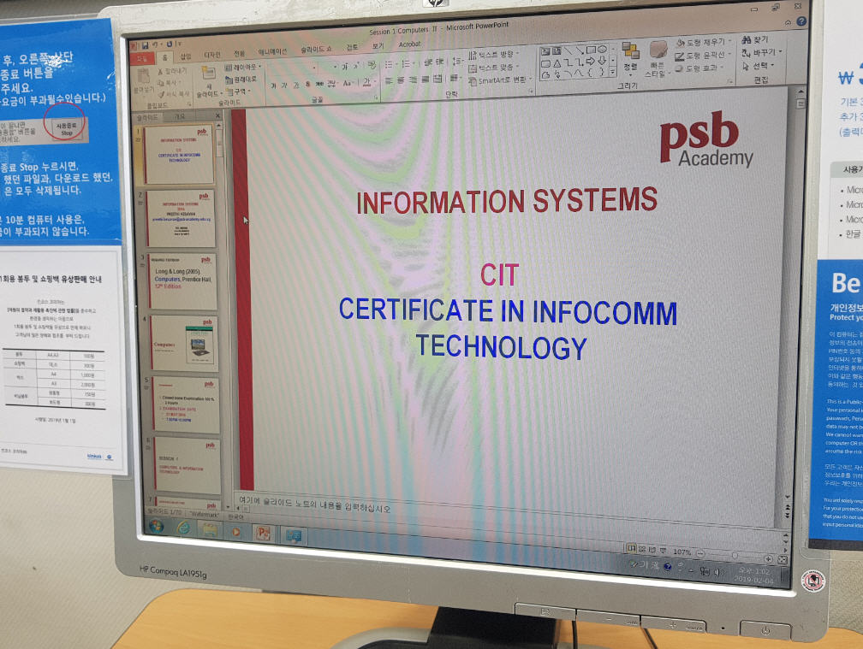The image size is (863, 649).
Task: Center text in paragraph group
Action: [x=401, y=80]
